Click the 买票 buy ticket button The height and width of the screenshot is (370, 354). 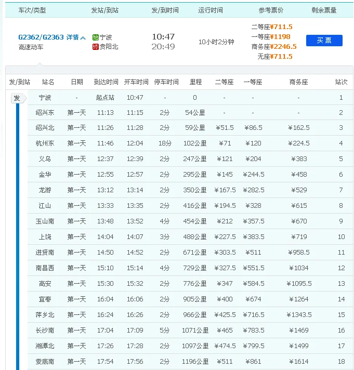(x=324, y=41)
